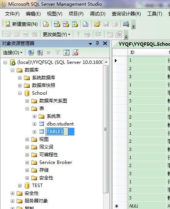Click the Stop square icon in Object Explorer

pos(48,53)
